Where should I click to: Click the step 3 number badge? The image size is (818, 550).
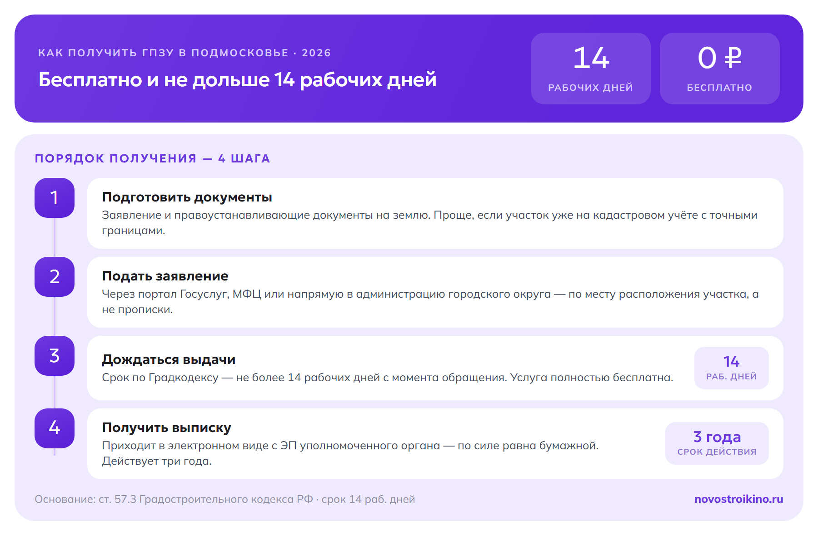(x=55, y=356)
